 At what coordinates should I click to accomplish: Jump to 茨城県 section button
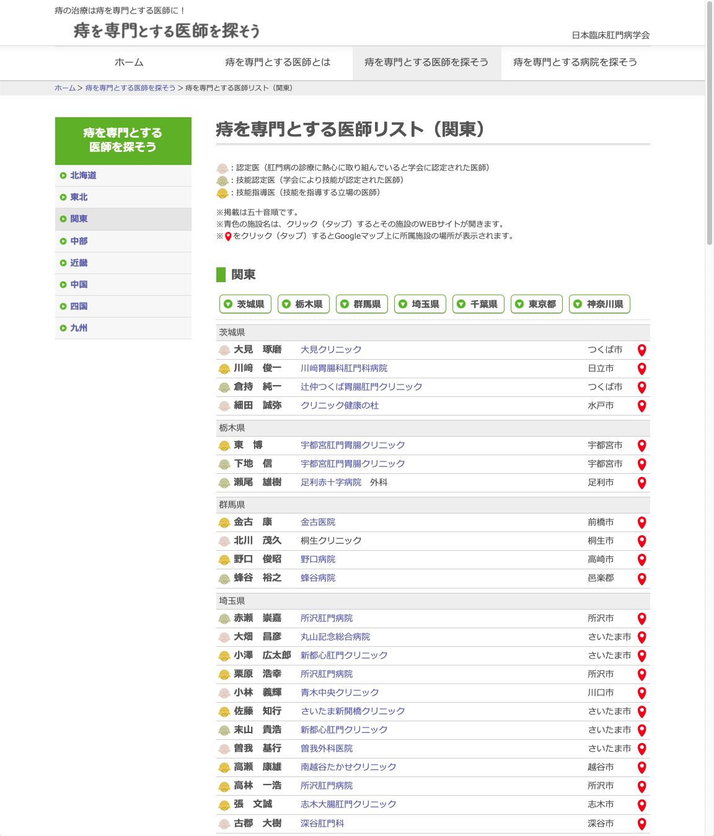click(245, 304)
